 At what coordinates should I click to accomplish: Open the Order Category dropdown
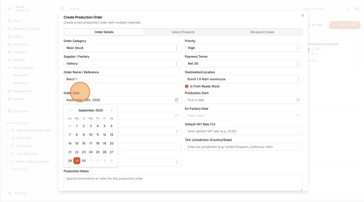[123, 48]
